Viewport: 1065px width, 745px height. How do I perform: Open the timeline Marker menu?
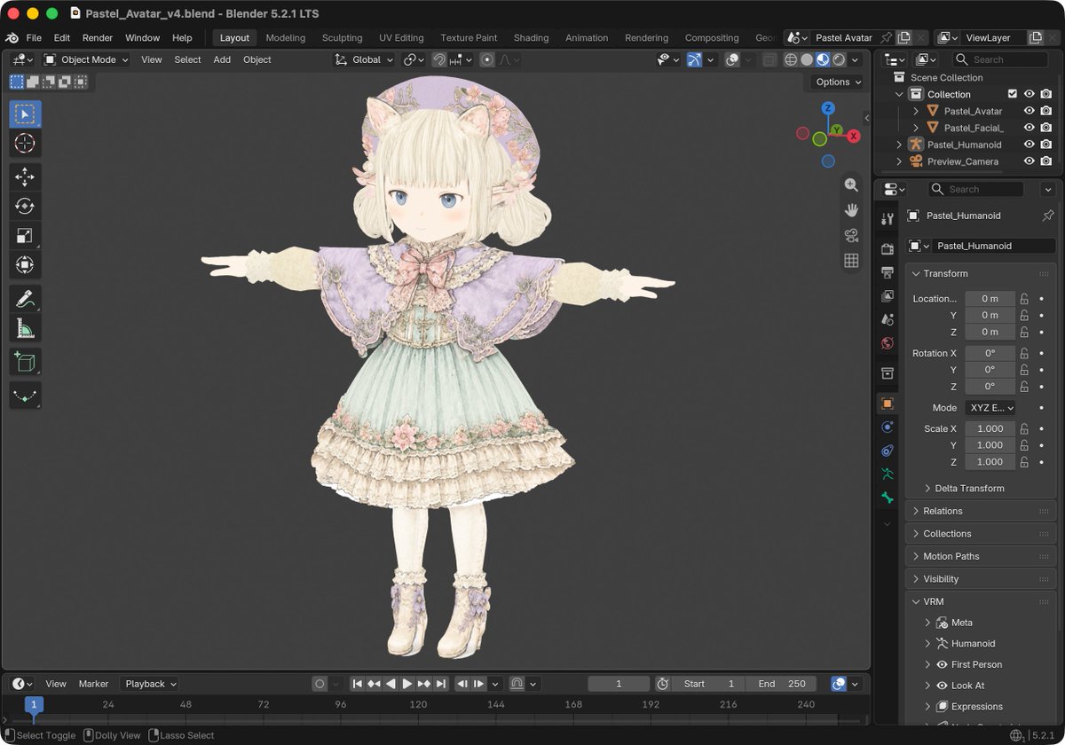pyautogui.click(x=93, y=684)
